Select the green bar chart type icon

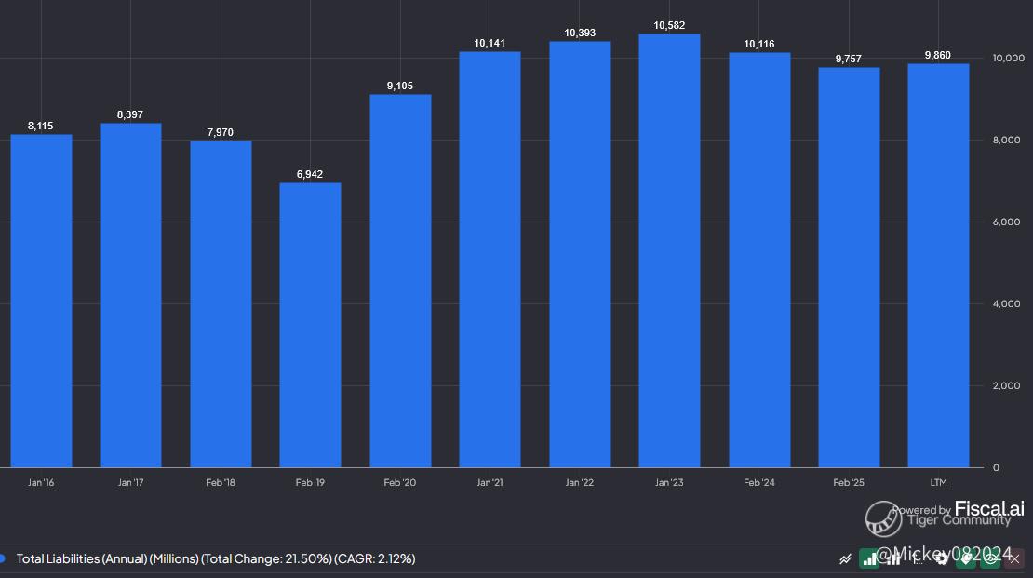pos(869,558)
